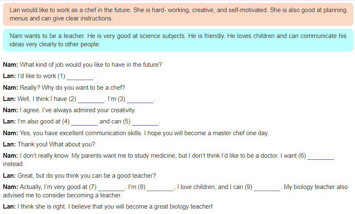The image size is (355, 214).
Task: Click blank (4) after "I'm also good at"
Action: [84, 122]
